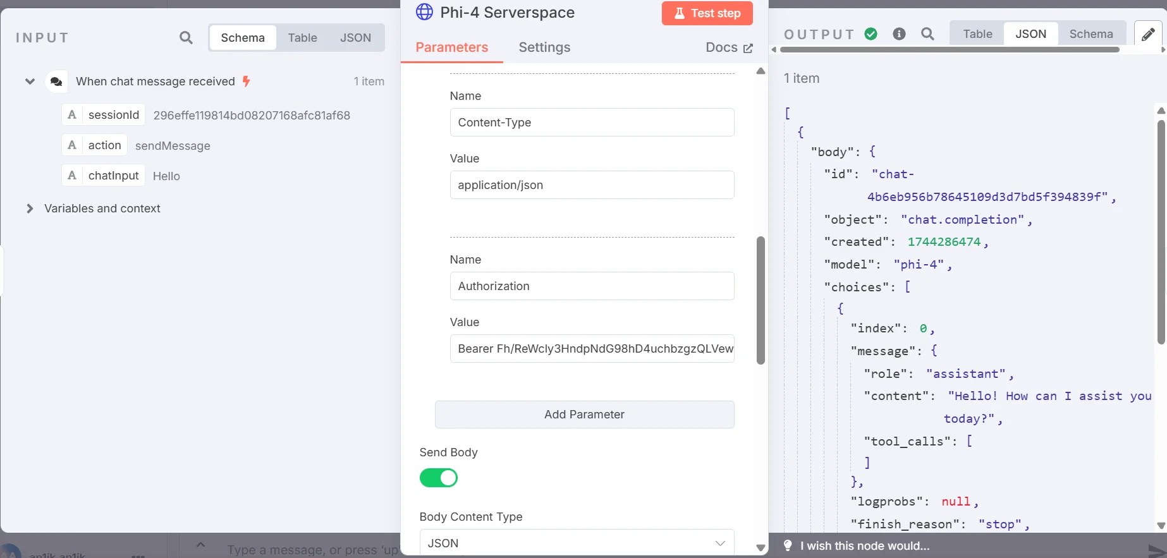This screenshot has width=1167, height=558.
Task: Switch Input view to JSON
Action: pos(355,38)
